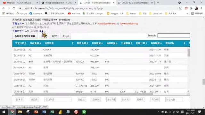Open the Chrome extensions puzzle icon
The width and height of the screenshot is (205, 115).
191,8
